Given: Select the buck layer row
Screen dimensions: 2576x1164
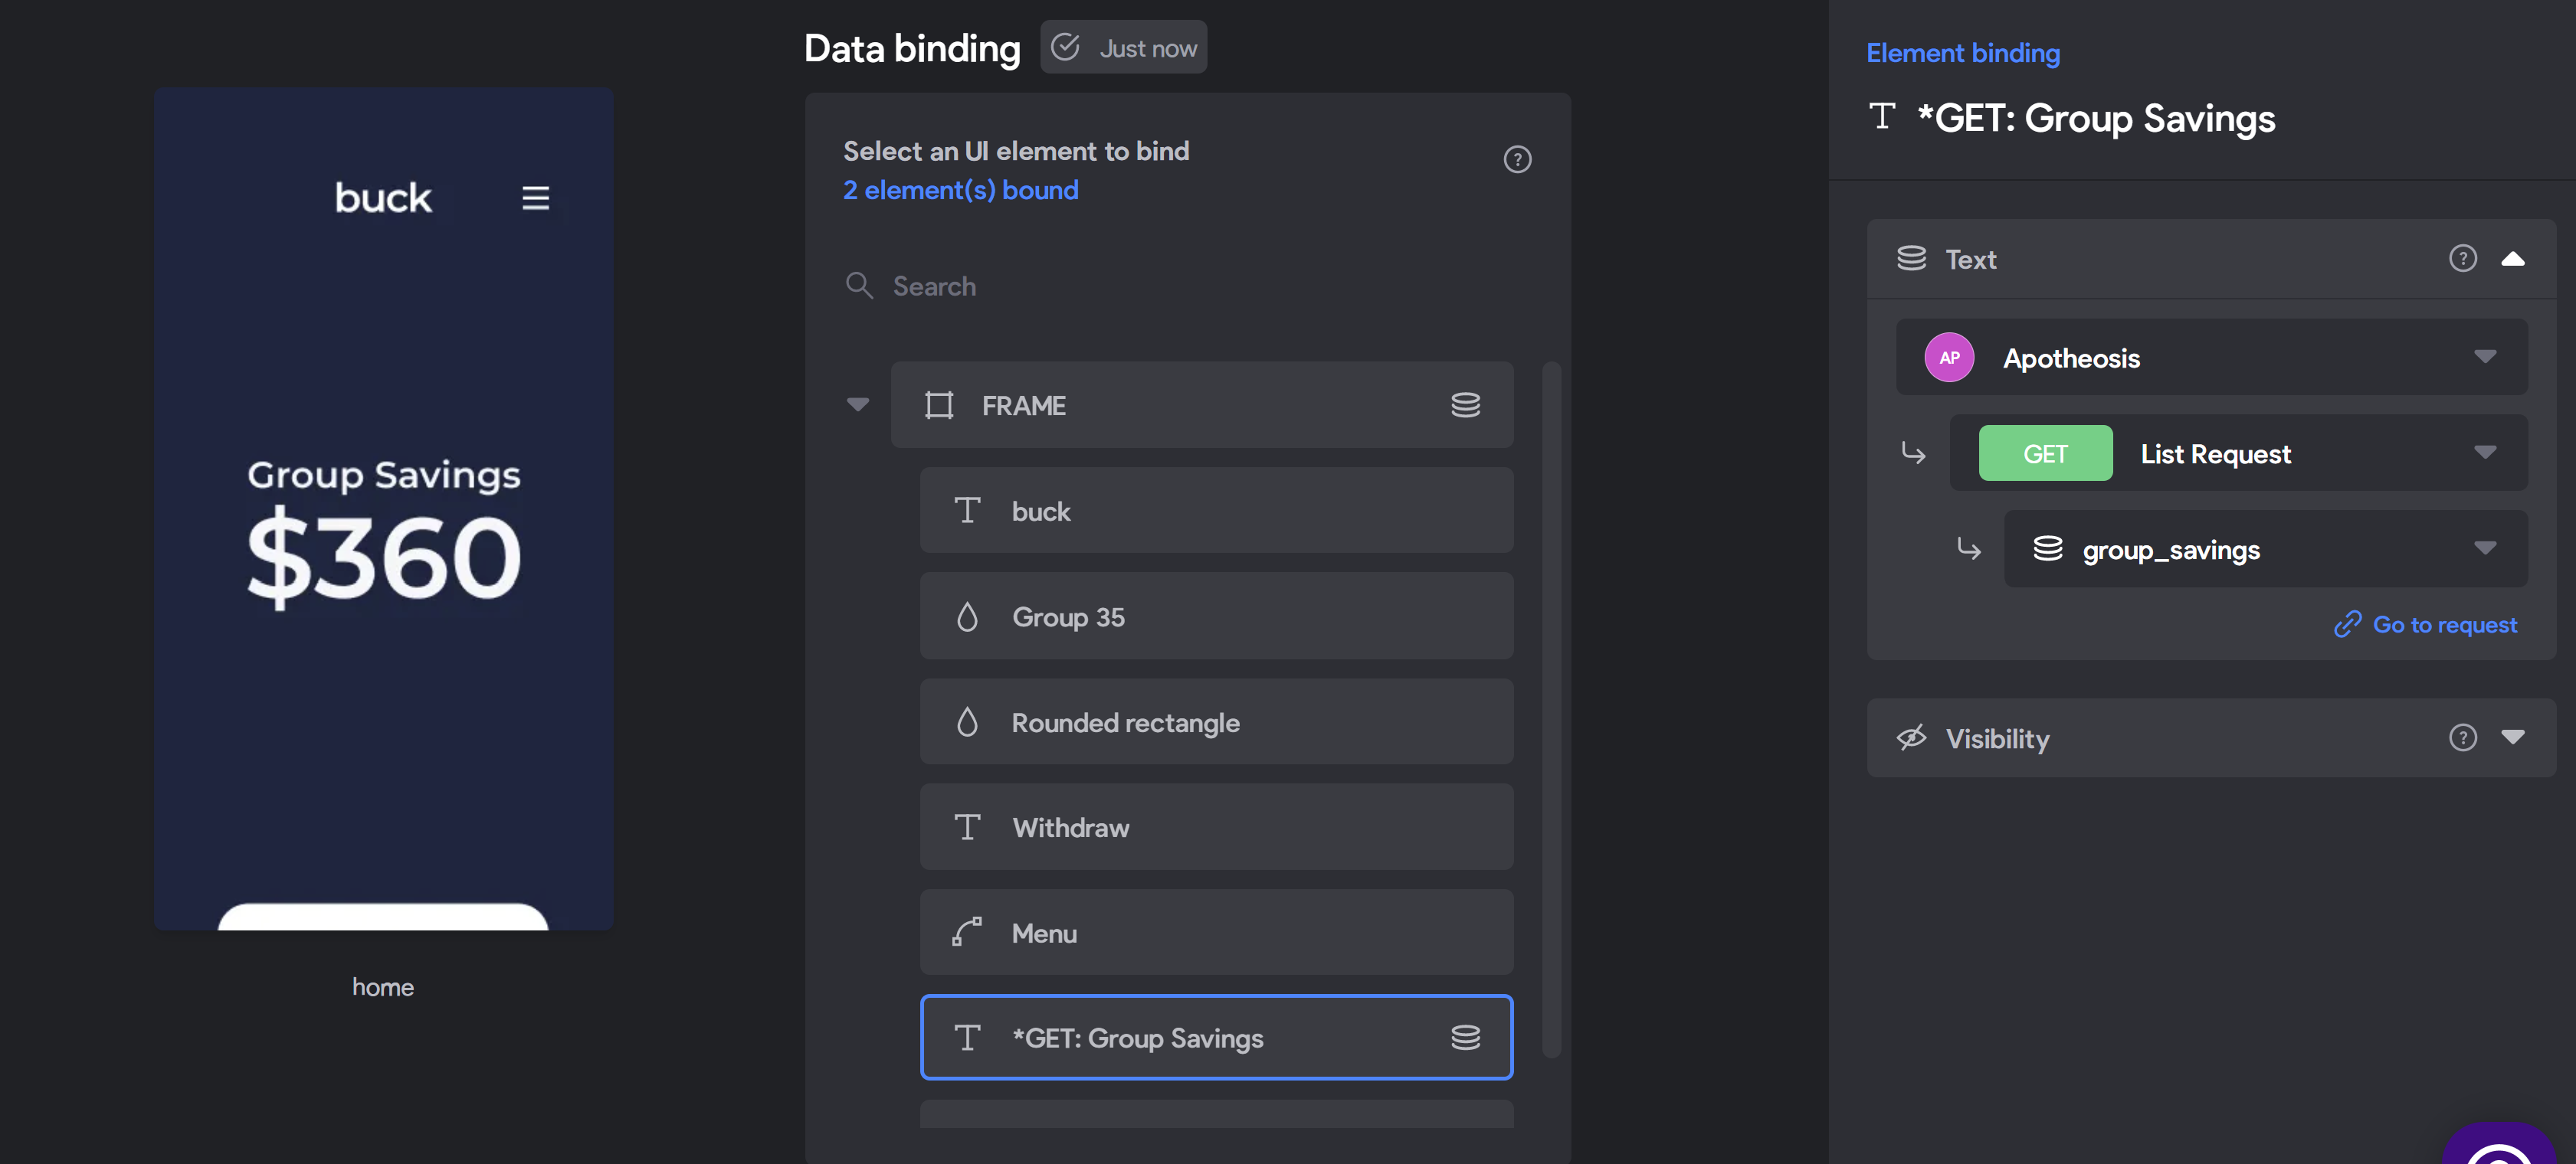Looking at the screenshot, I should click(x=1216, y=511).
